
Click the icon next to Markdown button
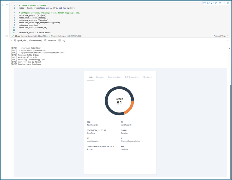[x=208, y=3]
